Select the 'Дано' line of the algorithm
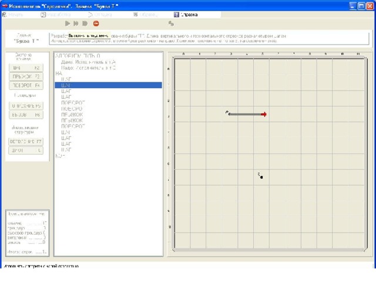The height and width of the screenshot is (282, 376). [x=89, y=62]
